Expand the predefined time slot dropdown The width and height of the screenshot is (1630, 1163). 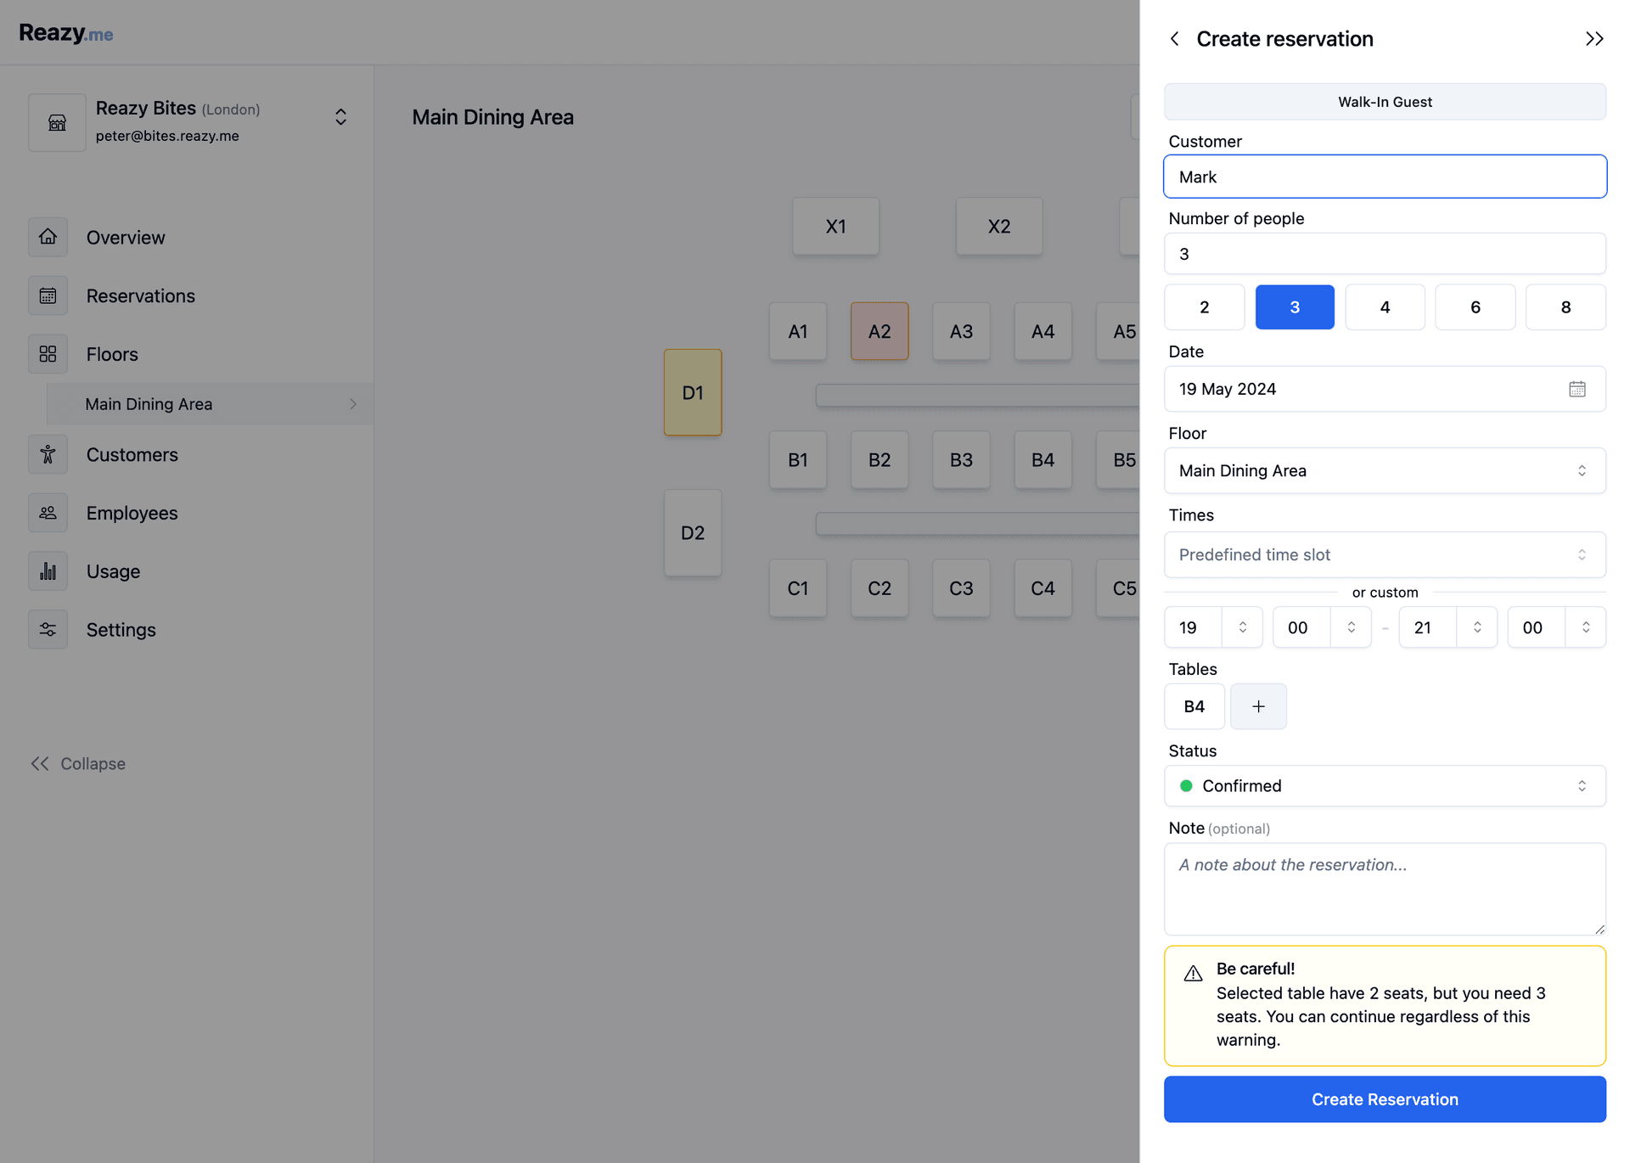pos(1385,553)
